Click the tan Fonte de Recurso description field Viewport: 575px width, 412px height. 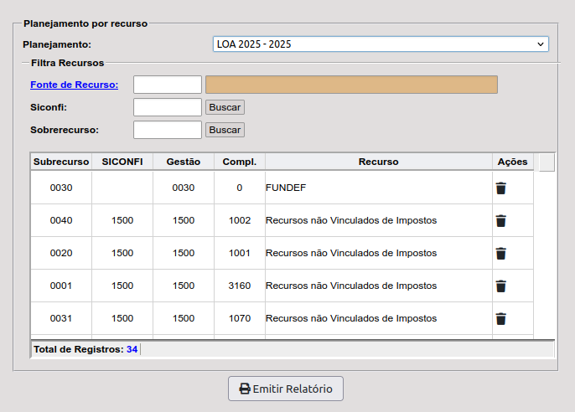[x=351, y=85]
